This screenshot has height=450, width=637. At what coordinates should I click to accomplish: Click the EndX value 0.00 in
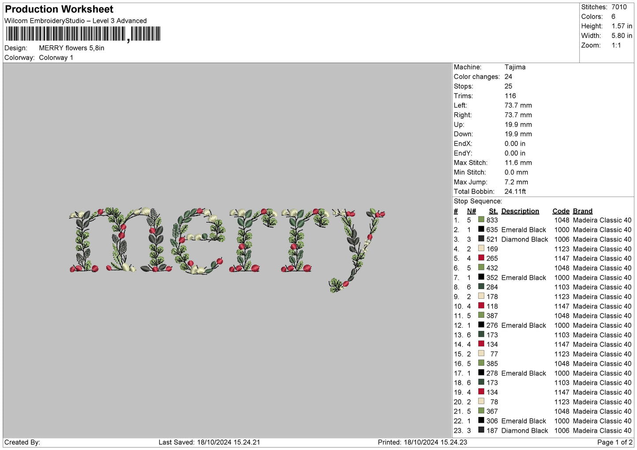point(515,144)
